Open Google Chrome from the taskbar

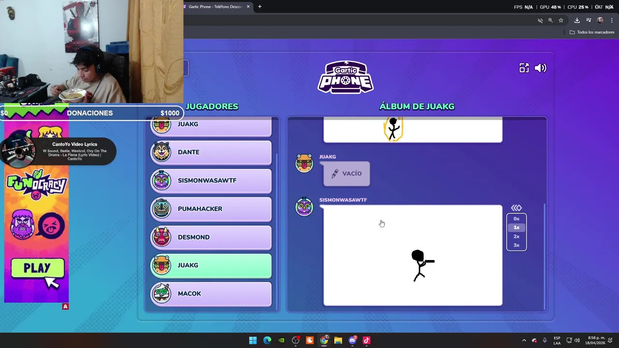(324, 340)
